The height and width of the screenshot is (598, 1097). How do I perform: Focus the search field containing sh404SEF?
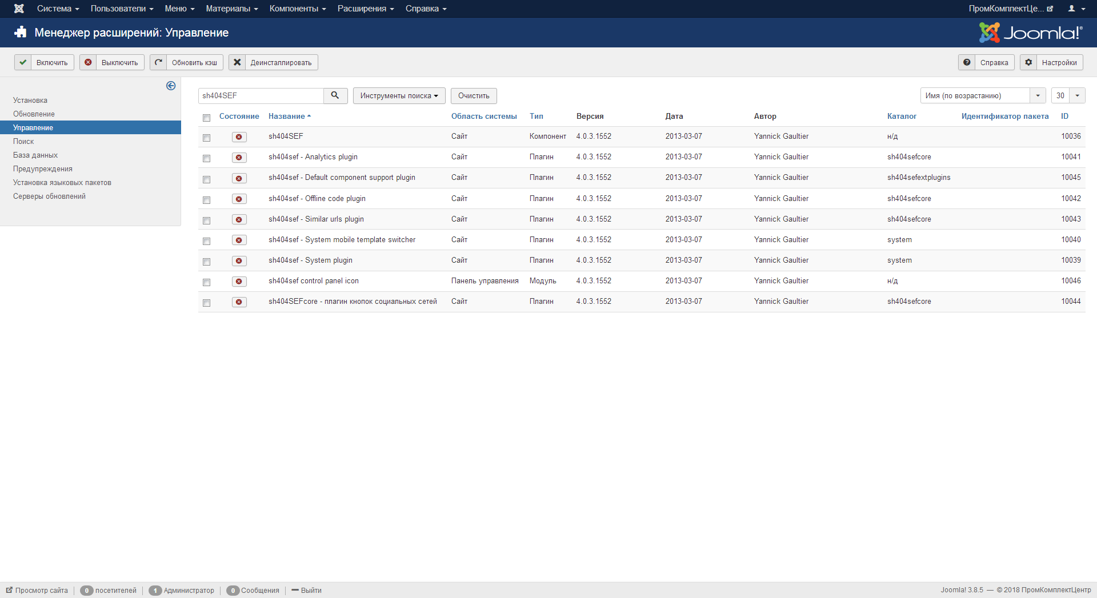[261, 95]
